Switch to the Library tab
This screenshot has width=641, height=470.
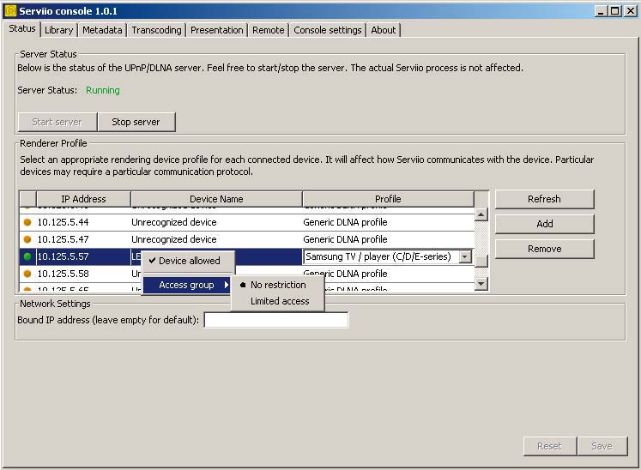tap(59, 30)
